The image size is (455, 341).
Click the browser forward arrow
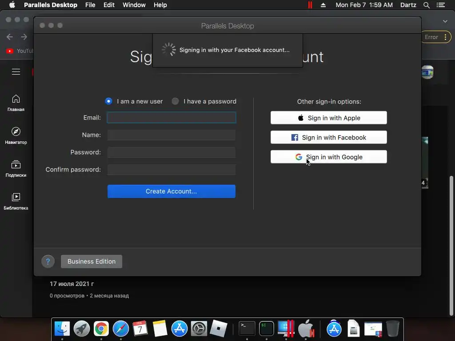tap(24, 37)
